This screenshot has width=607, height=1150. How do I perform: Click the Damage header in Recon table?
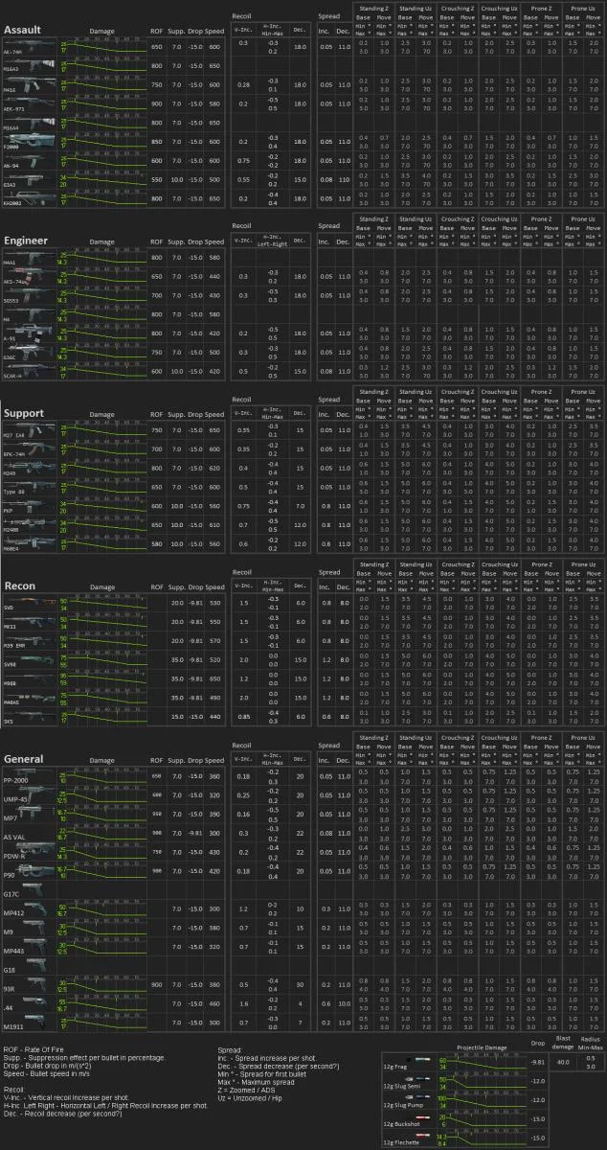tap(102, 586)
